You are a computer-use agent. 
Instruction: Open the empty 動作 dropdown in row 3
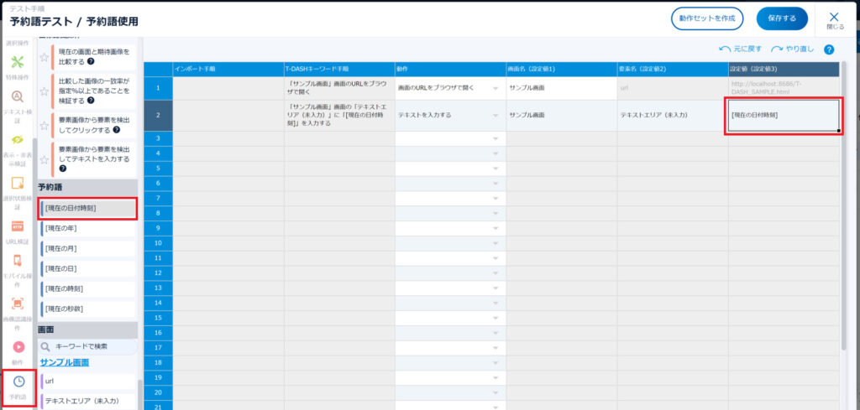click(x=496, y=138)
